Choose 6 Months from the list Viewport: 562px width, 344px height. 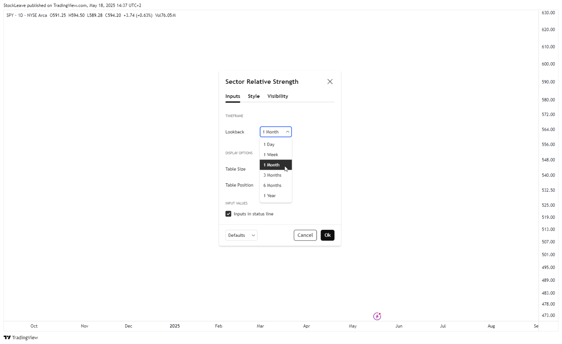[276, 186]
